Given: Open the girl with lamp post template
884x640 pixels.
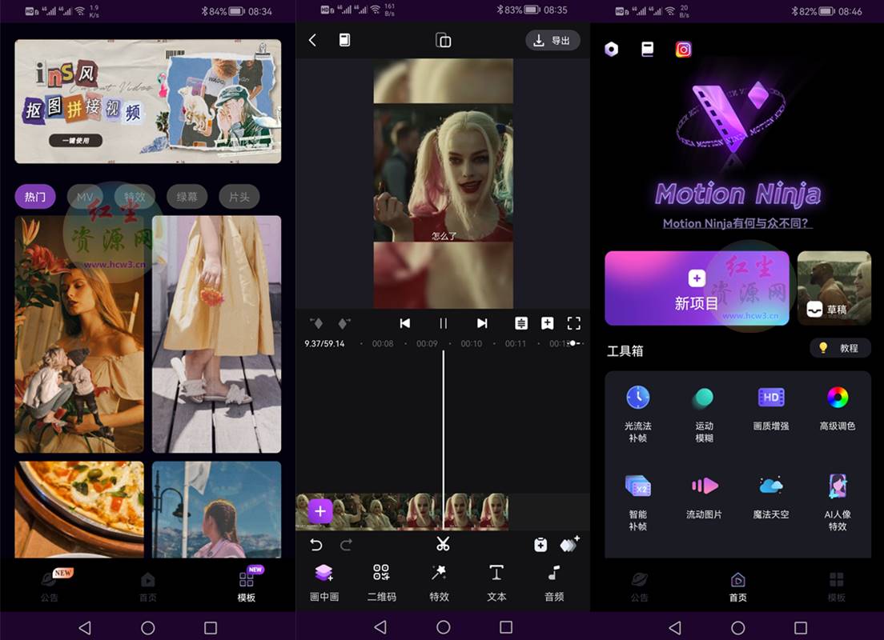Looking at the screenshot, I should 216,510.
